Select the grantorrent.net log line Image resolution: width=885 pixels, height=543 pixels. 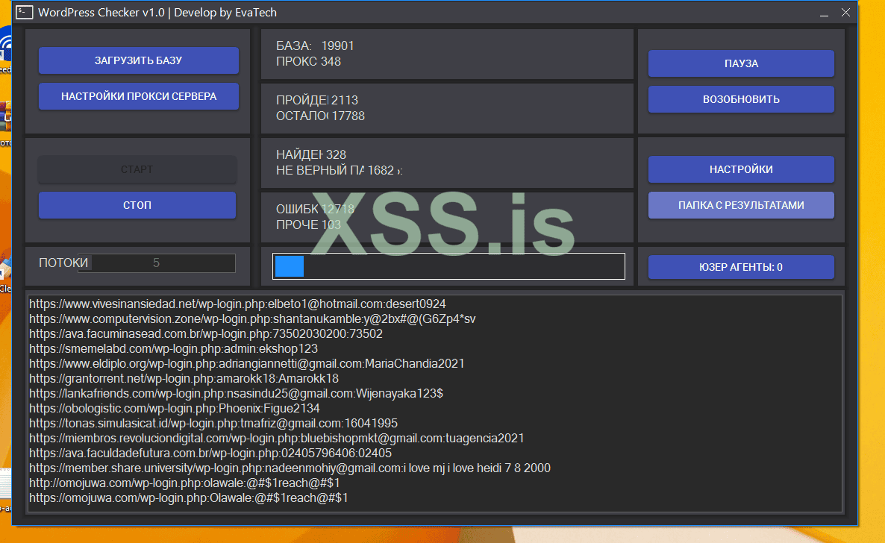tap(184, 378)
